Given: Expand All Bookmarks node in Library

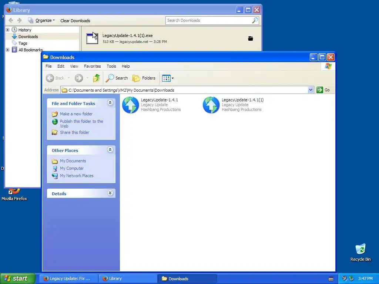Looking at the screenshot, I should pyautogui.click(x=7, y=50).
